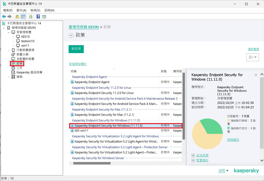Click the 新增/刪除欄位 link
The width and height of the screenshot is (264, 181).
[x=78, y=64]
